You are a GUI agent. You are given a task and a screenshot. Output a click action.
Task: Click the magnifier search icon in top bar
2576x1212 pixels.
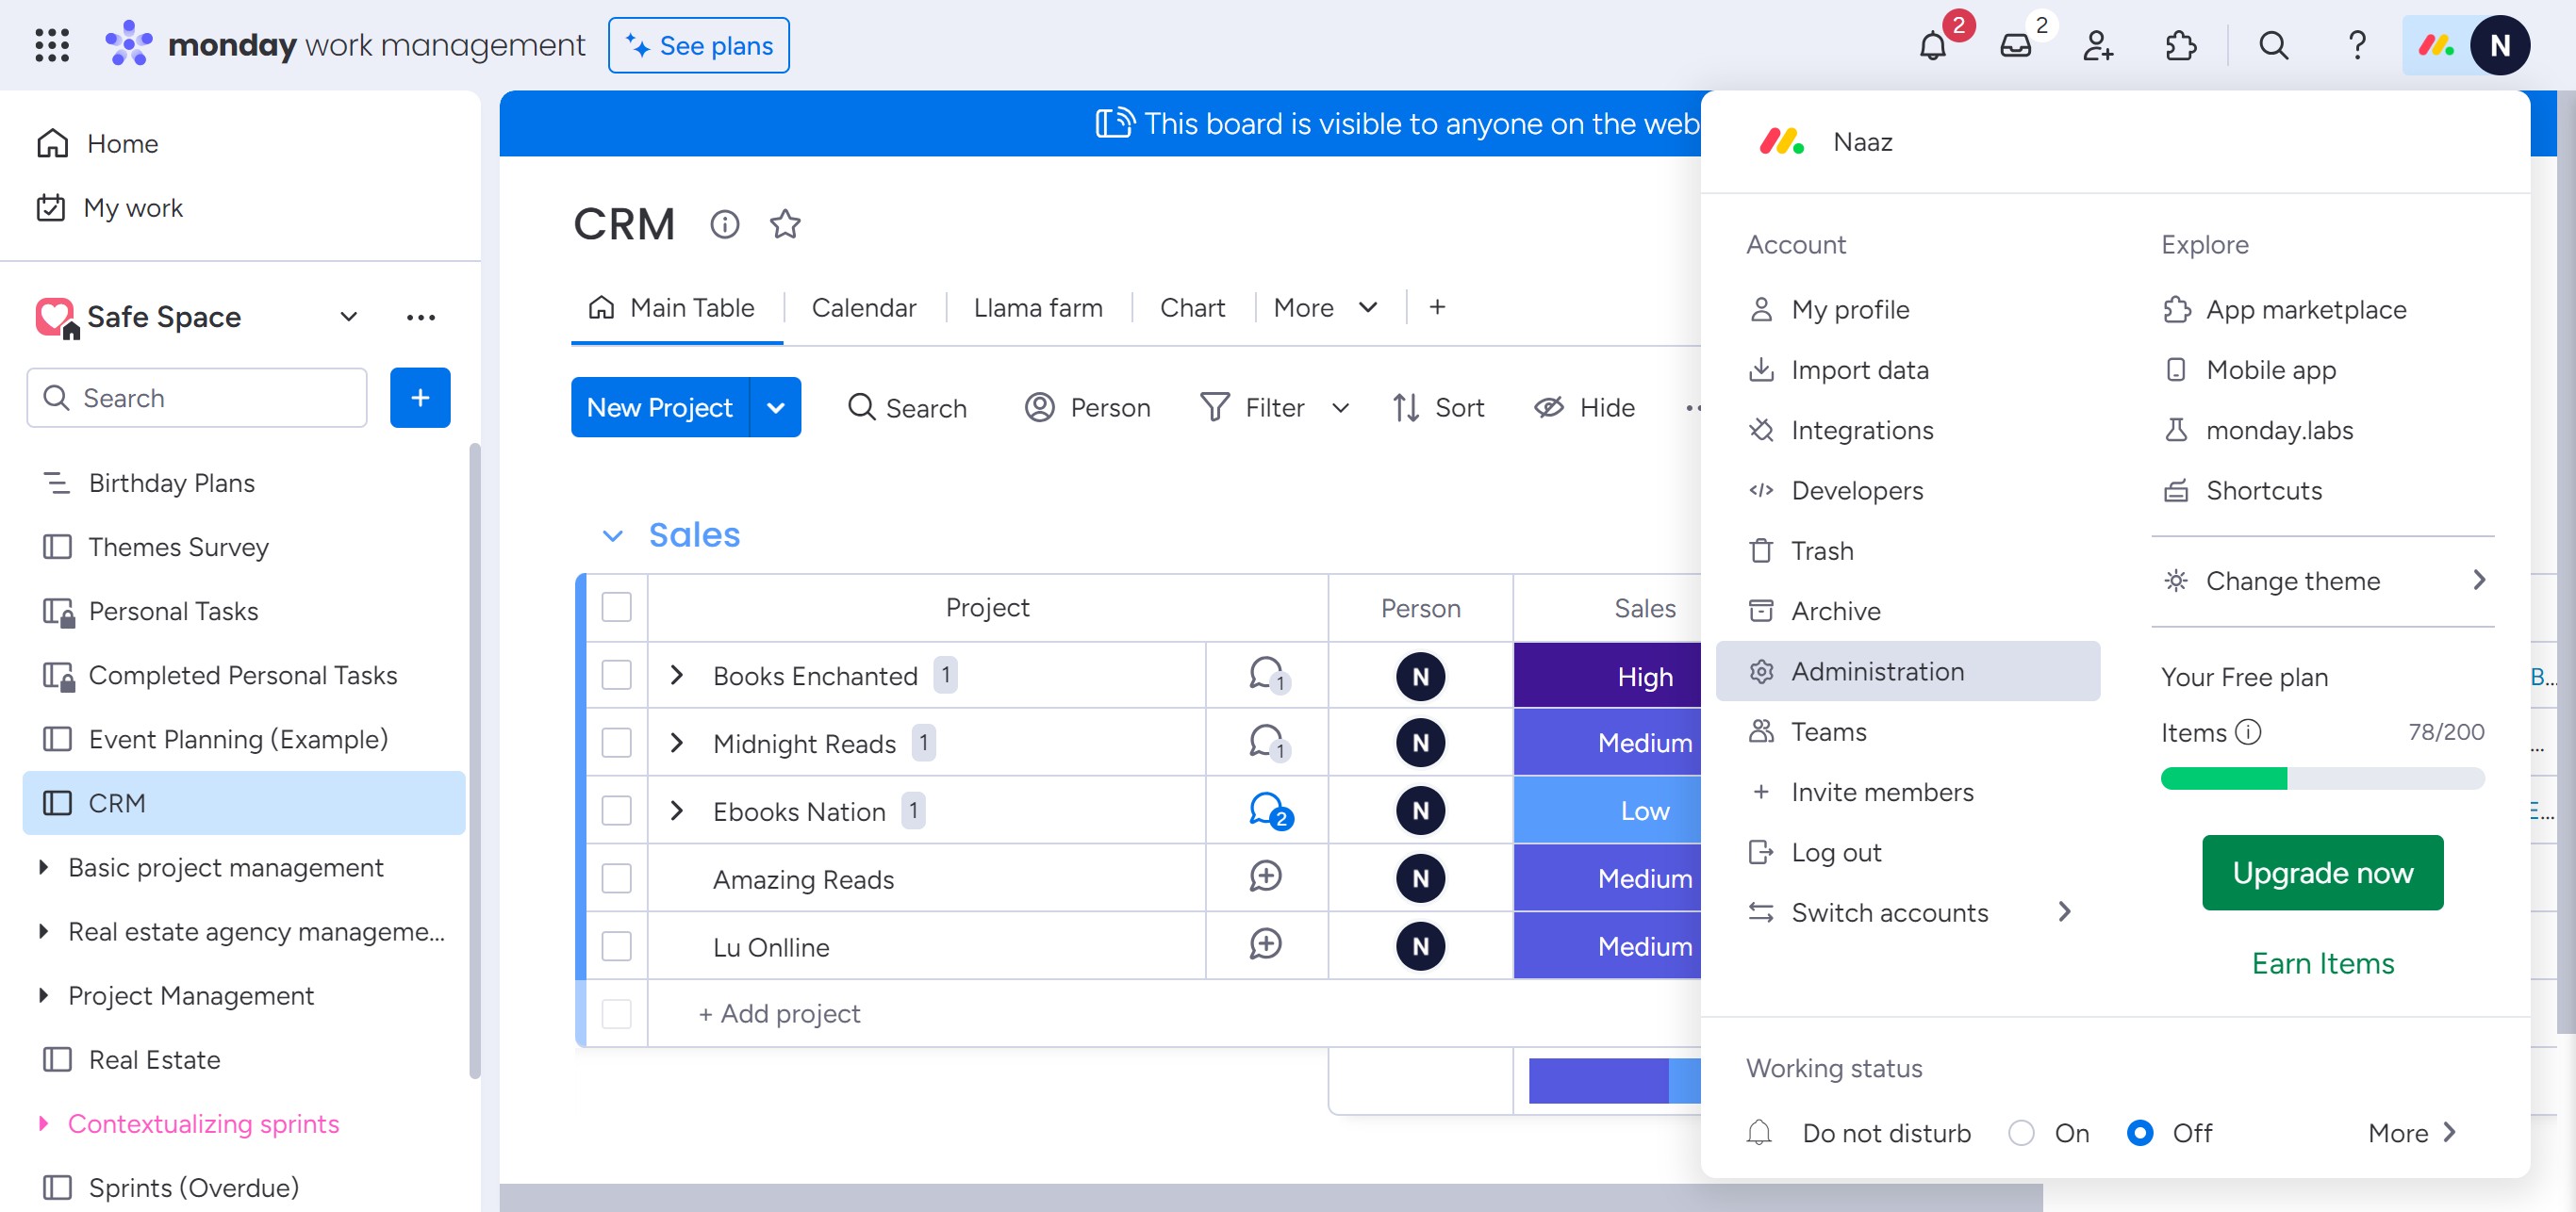2273,46
